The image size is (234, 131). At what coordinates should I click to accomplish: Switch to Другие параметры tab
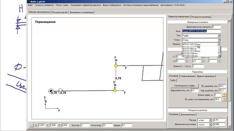click(x=206, y=76)
